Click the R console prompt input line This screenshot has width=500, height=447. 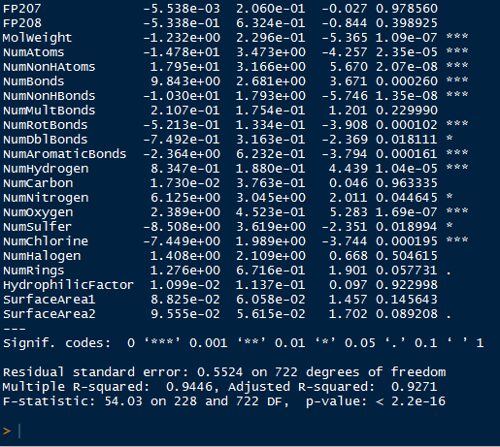coord(250,431)
